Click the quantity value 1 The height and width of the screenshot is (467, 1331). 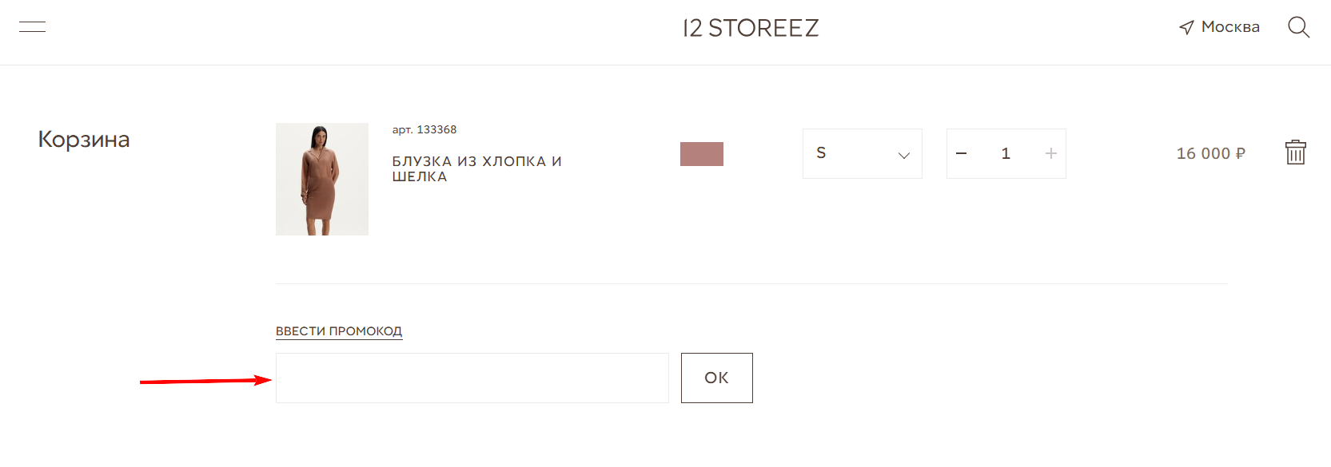[x=1006, y=153]
